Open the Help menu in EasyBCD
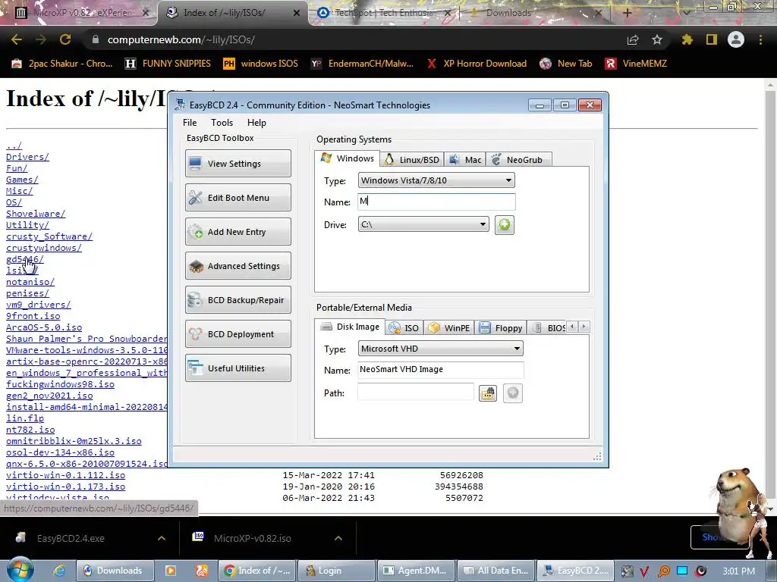The image size is (777, 582). coord(256,123)
